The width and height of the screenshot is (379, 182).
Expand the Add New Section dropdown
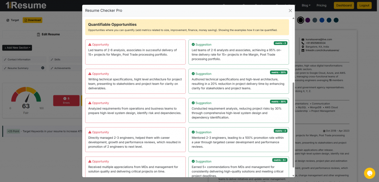[x=17, y=48]
